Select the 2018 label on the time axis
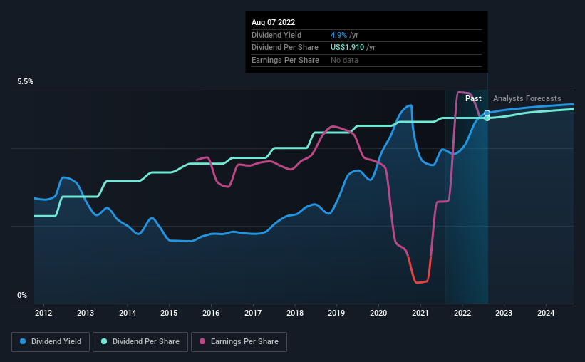Viewport: 585px width, 362px height. pyautogui.click(x=295, y=313)
